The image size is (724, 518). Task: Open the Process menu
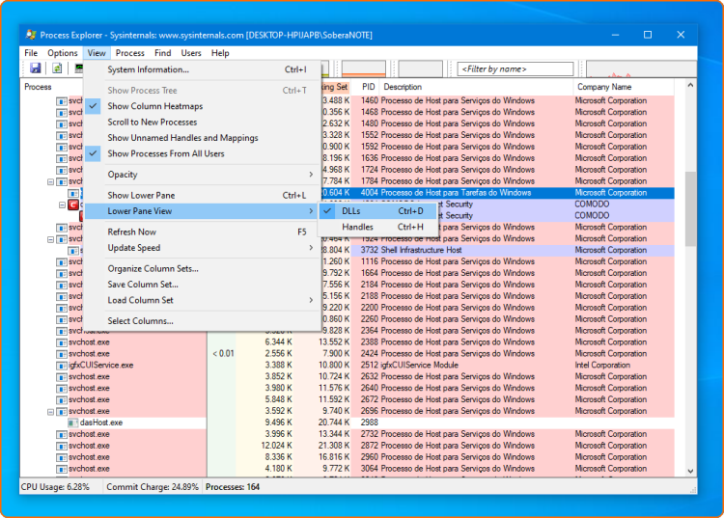(x=129, y=53)
